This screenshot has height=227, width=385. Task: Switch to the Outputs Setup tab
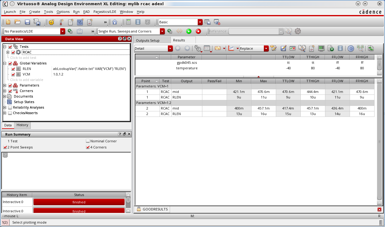(148, 40)
